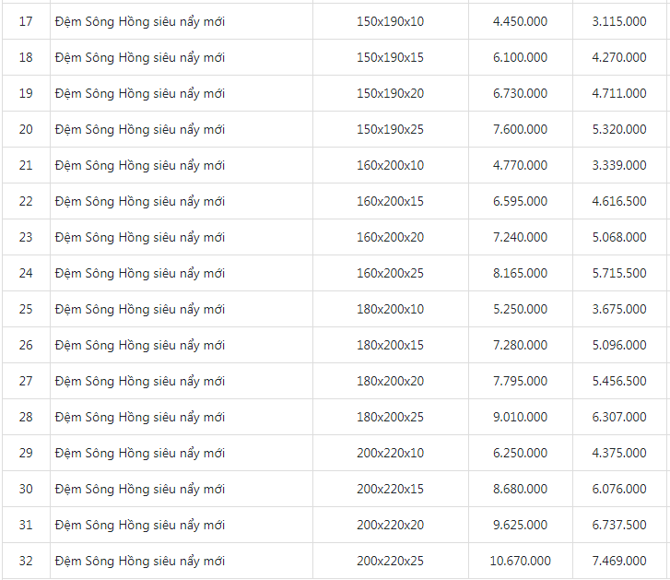Select the 200x220x25 size cell

[x=390, y=561]
